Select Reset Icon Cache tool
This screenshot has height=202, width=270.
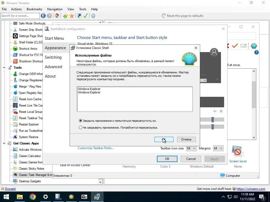pyautogui.click(x=30, y=99)
